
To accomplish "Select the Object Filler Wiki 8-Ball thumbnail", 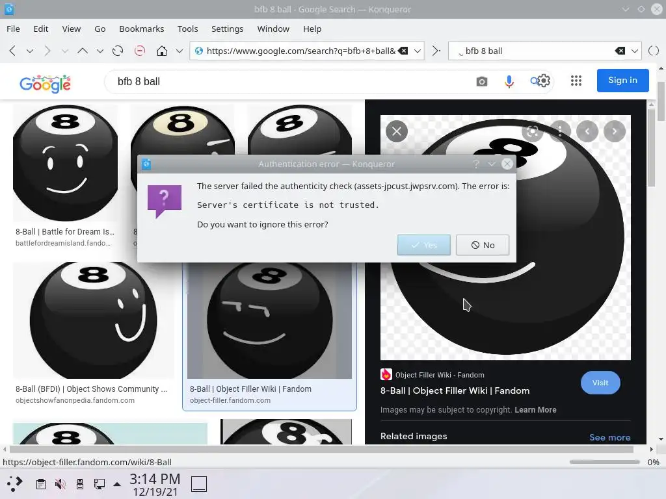I will pos(269,320).
